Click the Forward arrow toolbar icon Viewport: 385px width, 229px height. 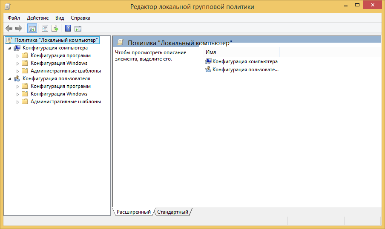[18, 29]
